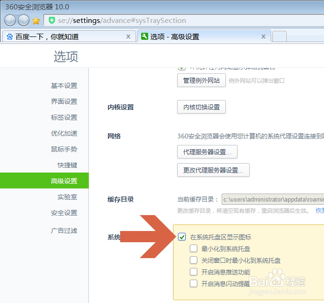Open a new tab with the blank tab button
This screenshot has height=303, width=324.
pos(280,36)
